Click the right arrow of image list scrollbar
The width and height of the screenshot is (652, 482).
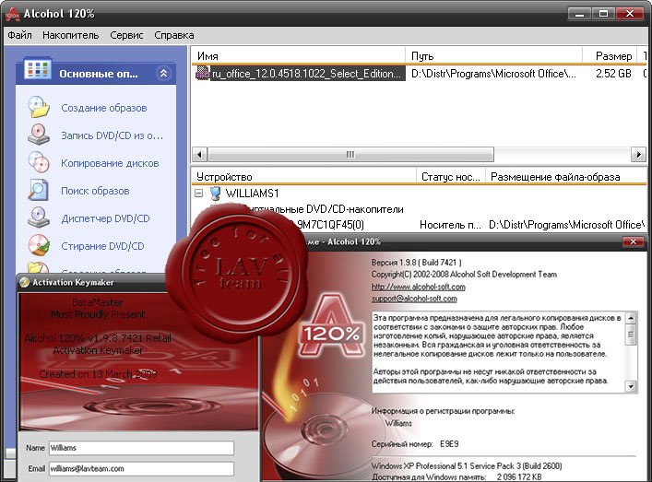tap(638, 155)
